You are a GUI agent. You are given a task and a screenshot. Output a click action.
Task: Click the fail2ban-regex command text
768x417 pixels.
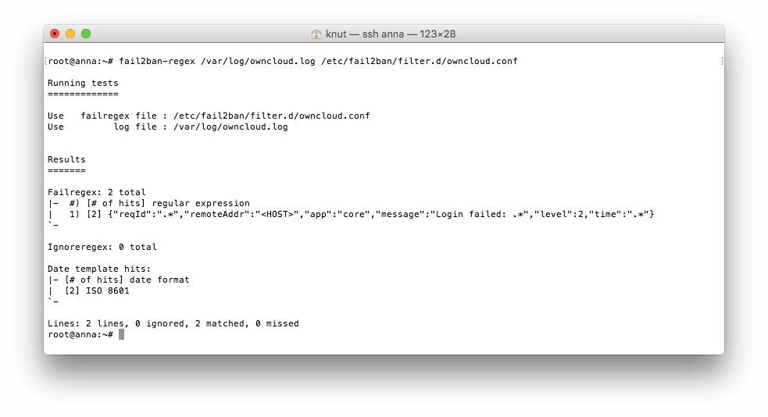157,61
